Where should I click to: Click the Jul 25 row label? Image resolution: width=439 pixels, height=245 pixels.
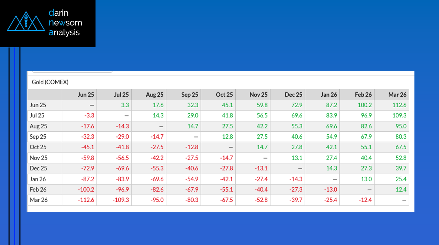tap(38, 116)
